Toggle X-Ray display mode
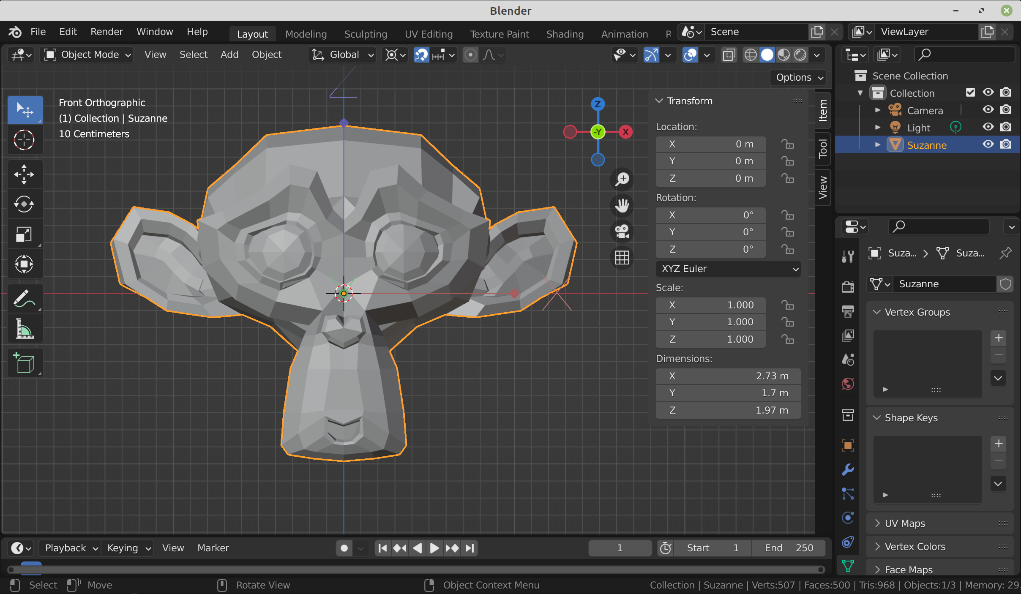This screenshot has width=1021, height=594. point(729,55)
